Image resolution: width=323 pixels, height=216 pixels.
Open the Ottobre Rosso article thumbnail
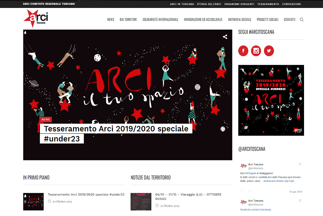[x=141, y=202]
